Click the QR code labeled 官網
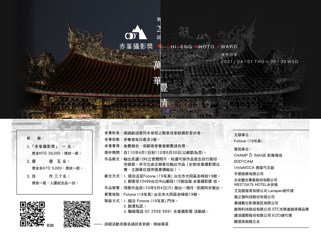 pyautogui.click(x=32, y=214)
